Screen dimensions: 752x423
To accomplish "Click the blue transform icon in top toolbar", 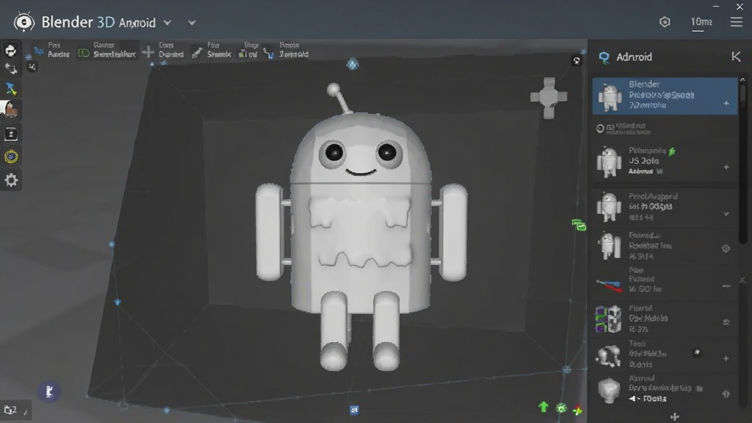I will (x=39, y=51).
